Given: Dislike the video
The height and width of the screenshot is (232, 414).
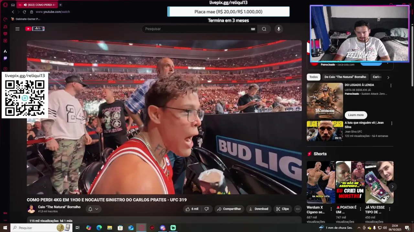Looking at the screenshot, I should [x=207, y=209].
